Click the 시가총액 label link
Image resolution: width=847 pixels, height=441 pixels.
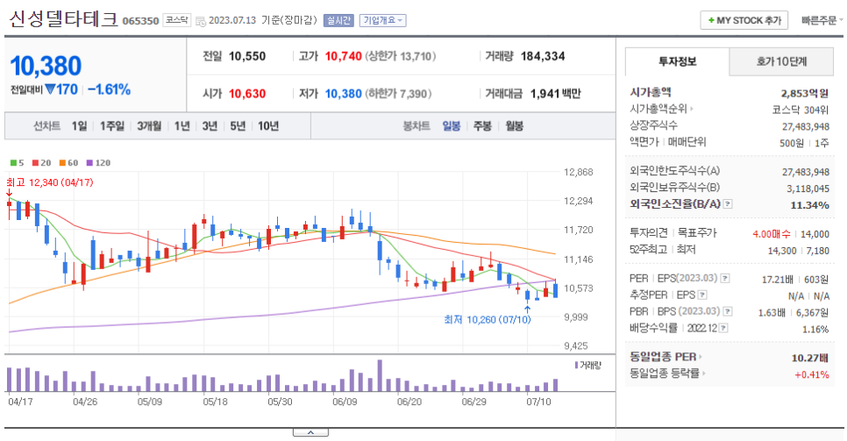click(651, 92)
